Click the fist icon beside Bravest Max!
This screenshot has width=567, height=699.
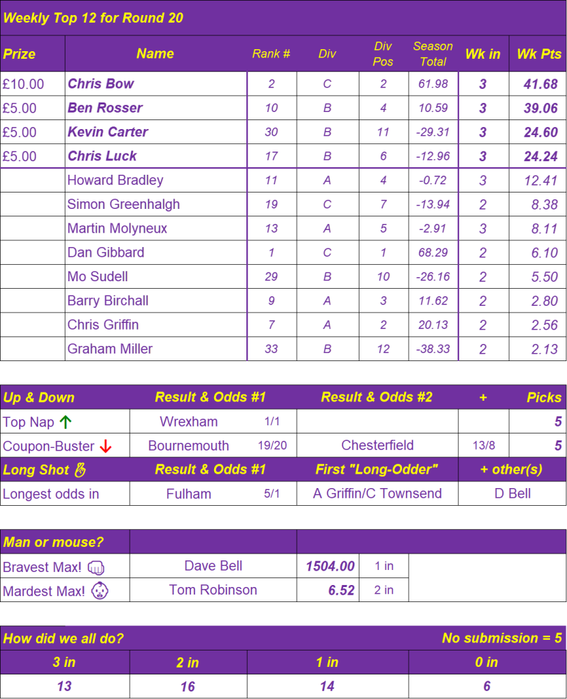pos(96,567)
